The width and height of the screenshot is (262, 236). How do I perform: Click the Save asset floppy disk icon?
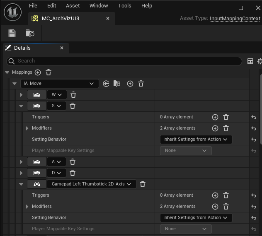(12, 33)
